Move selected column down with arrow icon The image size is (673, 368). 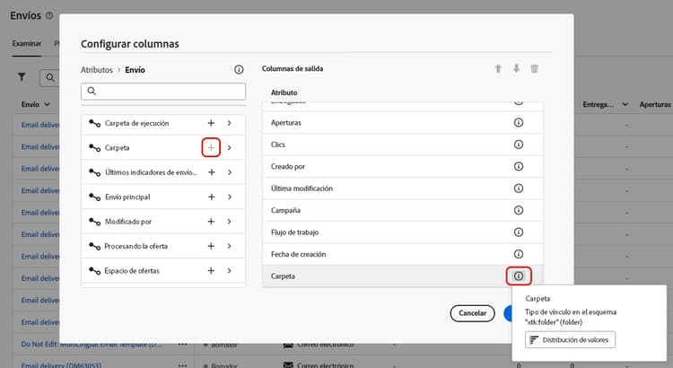[x=515, y=69]
